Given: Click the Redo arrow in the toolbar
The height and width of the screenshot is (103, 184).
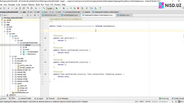Looking at the screenshot, I should [12, 8].
